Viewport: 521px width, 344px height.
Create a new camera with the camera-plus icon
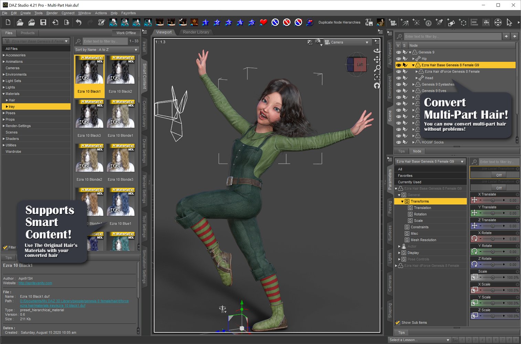pos(393,22)
